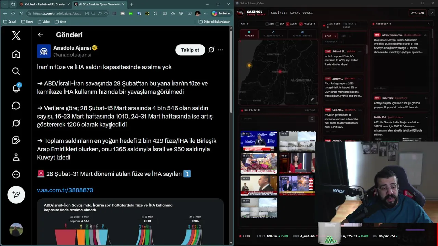Toggle AIR checkbox in map panel
The width and height of the screenshot is (438, 246).
coord(267,24)
